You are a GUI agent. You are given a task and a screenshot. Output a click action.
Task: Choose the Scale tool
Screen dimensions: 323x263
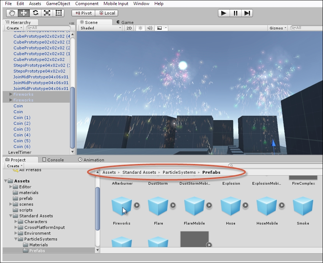click(47, 13)
